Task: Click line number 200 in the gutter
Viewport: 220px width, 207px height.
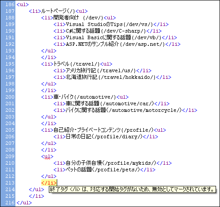Action: click(10, 97)
